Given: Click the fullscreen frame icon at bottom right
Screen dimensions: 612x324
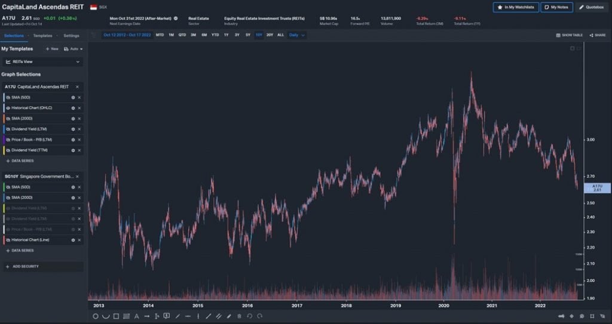Looking at the screenshot, I should pyautogui.click(x=592, y=316).
